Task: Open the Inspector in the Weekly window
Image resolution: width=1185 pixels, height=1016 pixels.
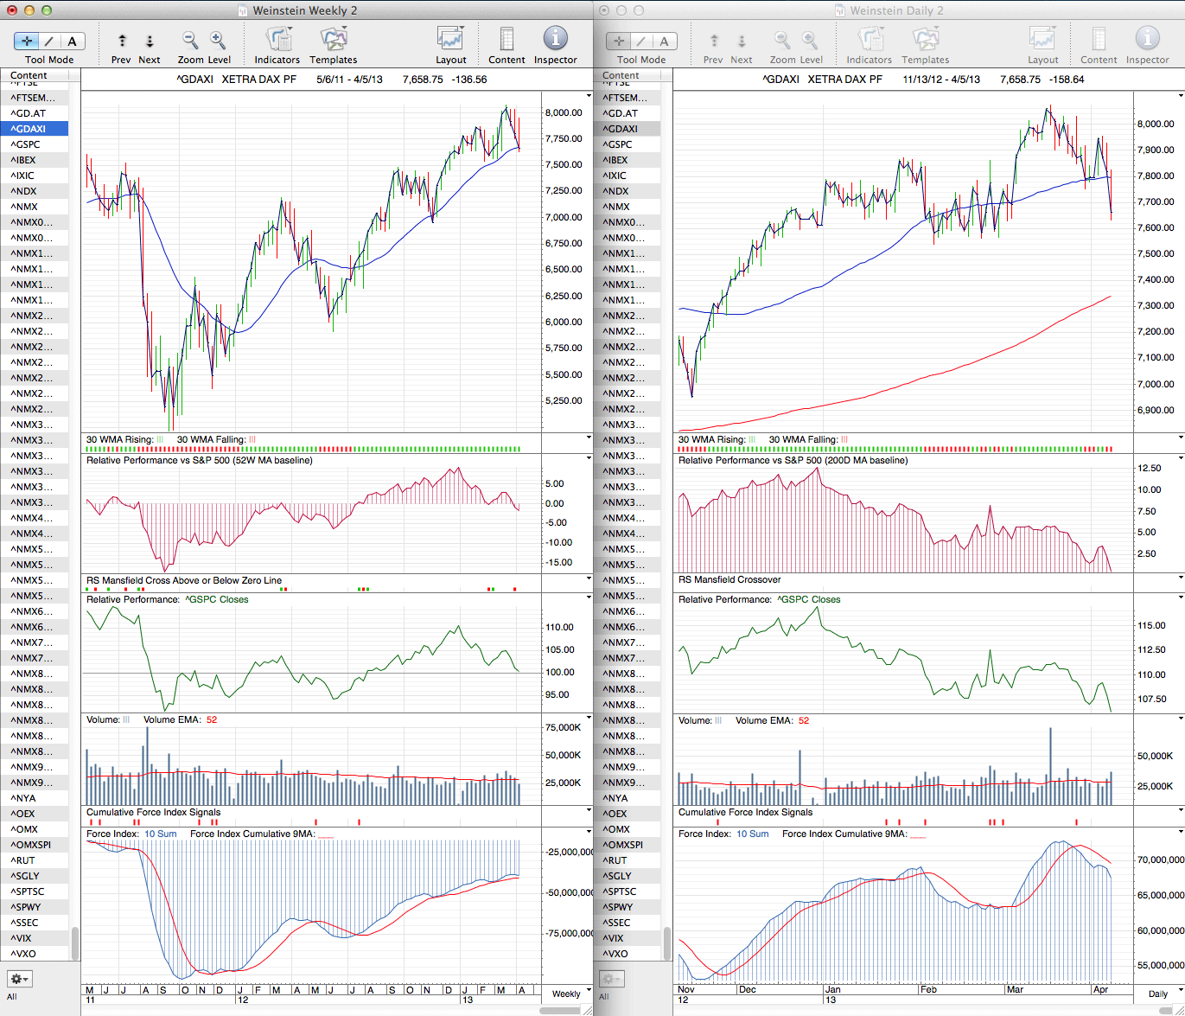Action: [555, 39]
